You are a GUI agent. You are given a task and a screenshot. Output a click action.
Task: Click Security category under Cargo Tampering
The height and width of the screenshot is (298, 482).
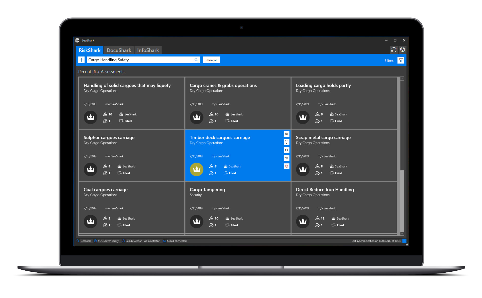196,195
